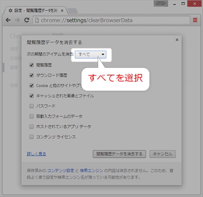Click 設定 in the settings sidebar
The image size is (203, 197).
point(14,67)
